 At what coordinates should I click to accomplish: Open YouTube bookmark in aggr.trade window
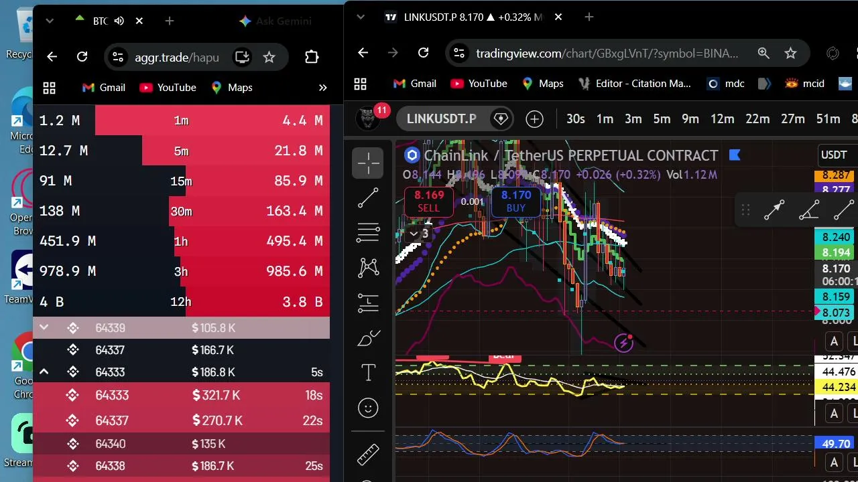(168, 88)
